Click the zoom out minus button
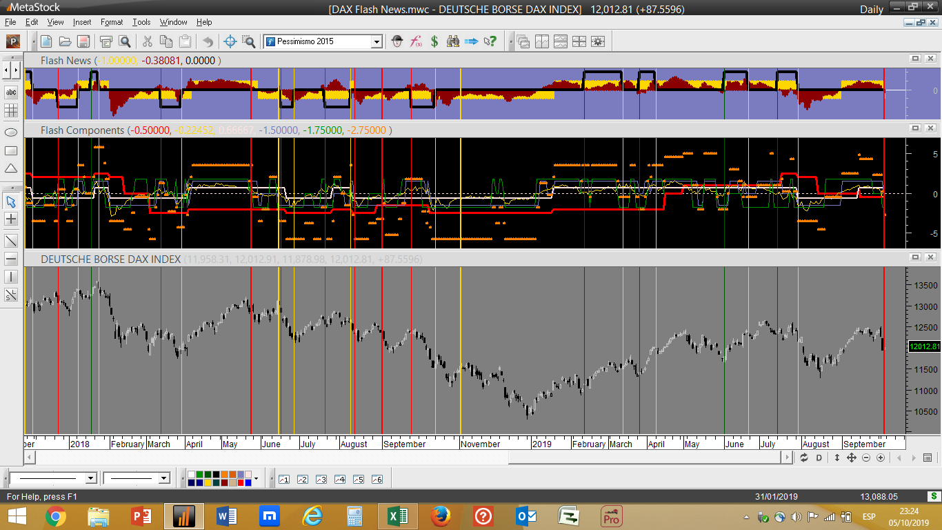942x530 pixels. click(x=866, y=458)
